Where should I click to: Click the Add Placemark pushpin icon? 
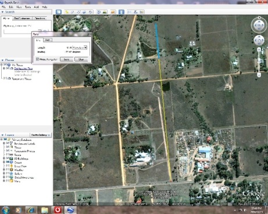tap(67, 12)
